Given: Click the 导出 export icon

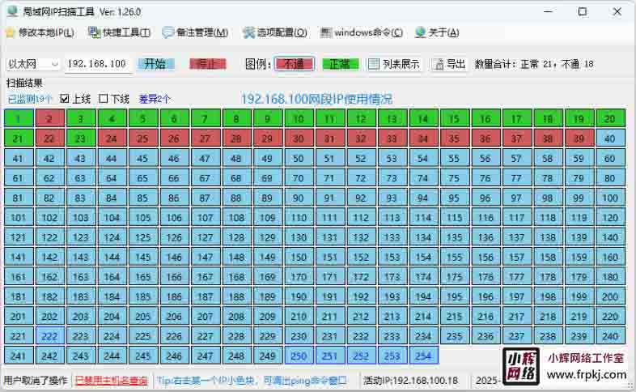Looking at the screenshot, I should pos(438,64).
